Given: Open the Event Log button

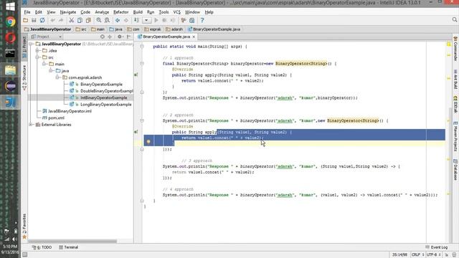Looking at the screenshot, I should pos(437,247).
